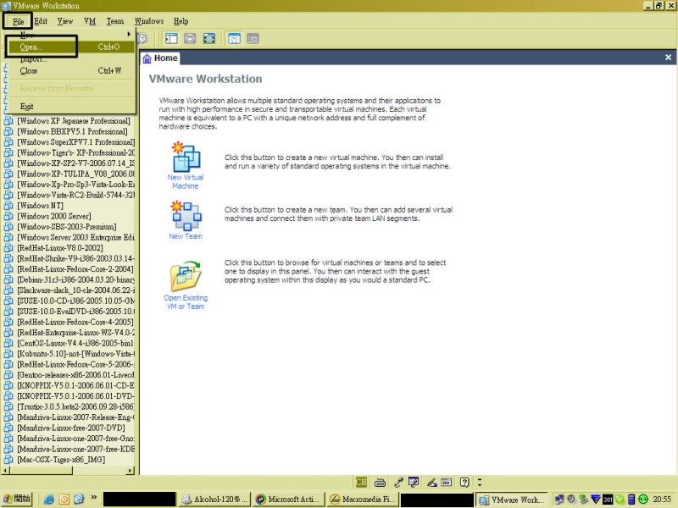Image resolution: width=678 pixels, height=508 pixels.
Task: Expand quick launch overflow chevron
Action: coord(93,498)
